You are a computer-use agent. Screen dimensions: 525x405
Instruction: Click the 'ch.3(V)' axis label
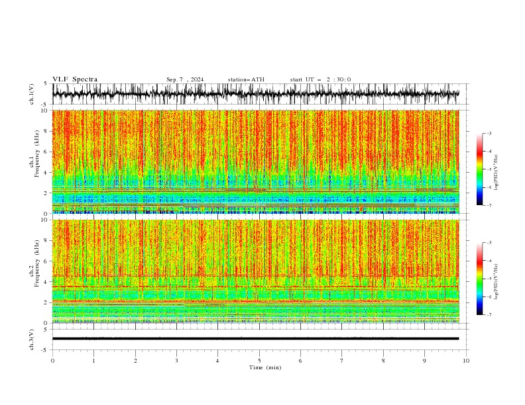32,339
